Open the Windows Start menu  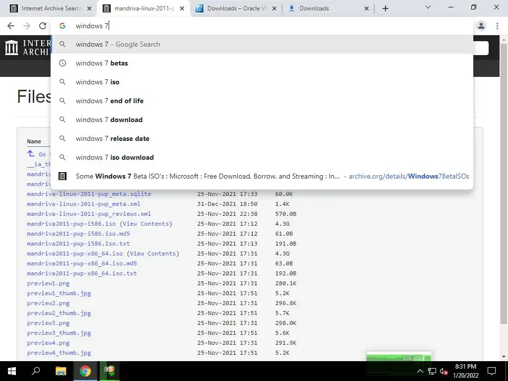pos(12,371)
